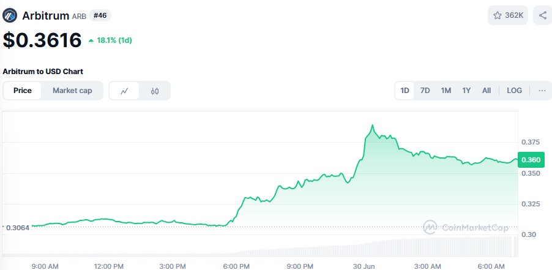This screenshot has width=552, height=270.
Task: Set chart range to 7D
Action: (425, 91)
